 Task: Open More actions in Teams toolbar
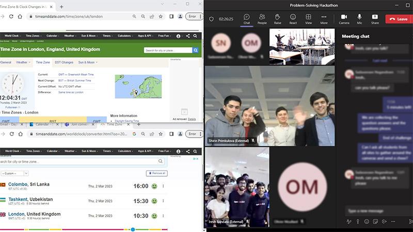(324, 19)
